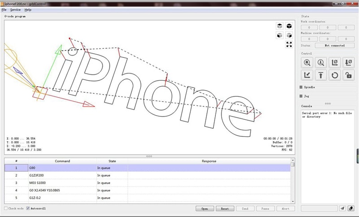This screenshot has height=217, width=359.
Task: Click the Open button
Action: [205, 208]
